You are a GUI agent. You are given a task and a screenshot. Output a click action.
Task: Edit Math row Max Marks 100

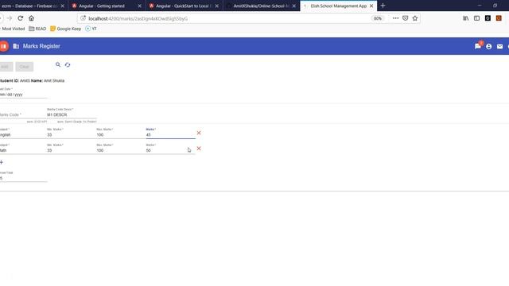[121, 150]
